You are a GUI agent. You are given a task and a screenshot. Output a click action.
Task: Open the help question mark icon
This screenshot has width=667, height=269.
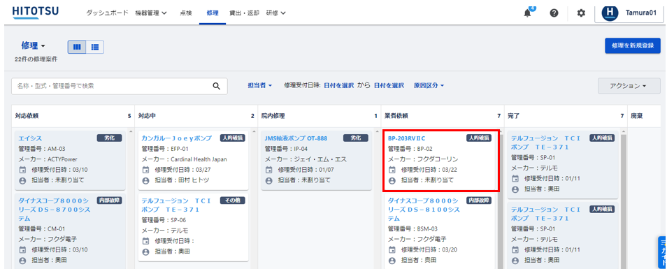pos(554,13)
